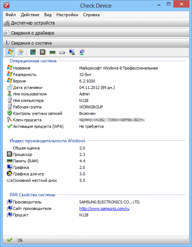Screen dimensions: 192x247
Task: Click the Windows flag icon beside Версия
Action: point(9,81)
